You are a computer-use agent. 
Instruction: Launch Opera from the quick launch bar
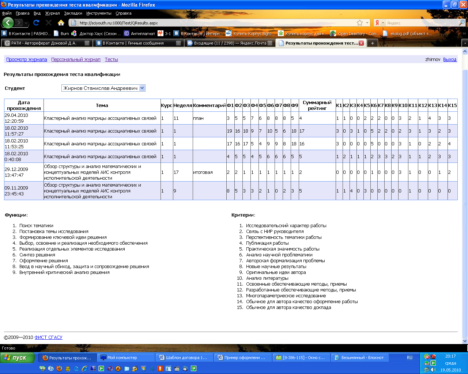(110, 369)
